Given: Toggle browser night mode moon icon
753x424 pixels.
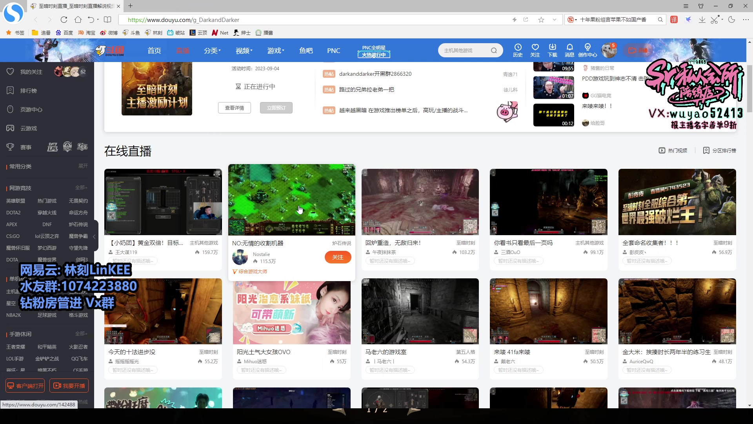Looking at the screenshot, I should coord(731,20).
